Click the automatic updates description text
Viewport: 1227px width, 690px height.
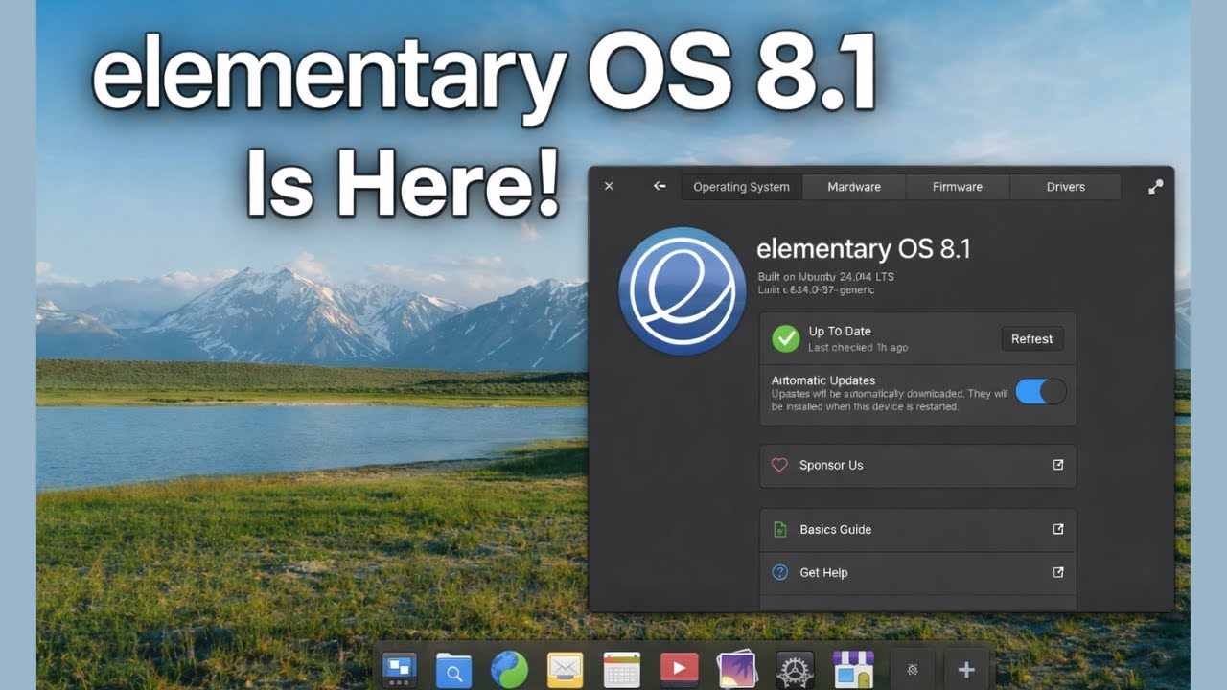tap(890, 401)
